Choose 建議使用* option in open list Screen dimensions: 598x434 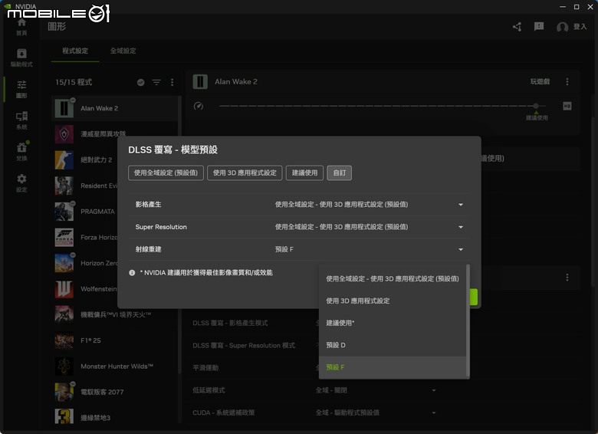pos(393,323)
